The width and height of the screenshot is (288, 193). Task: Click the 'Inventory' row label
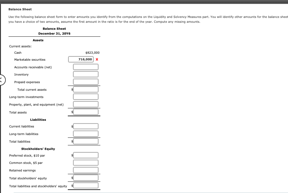pos(21,75)
